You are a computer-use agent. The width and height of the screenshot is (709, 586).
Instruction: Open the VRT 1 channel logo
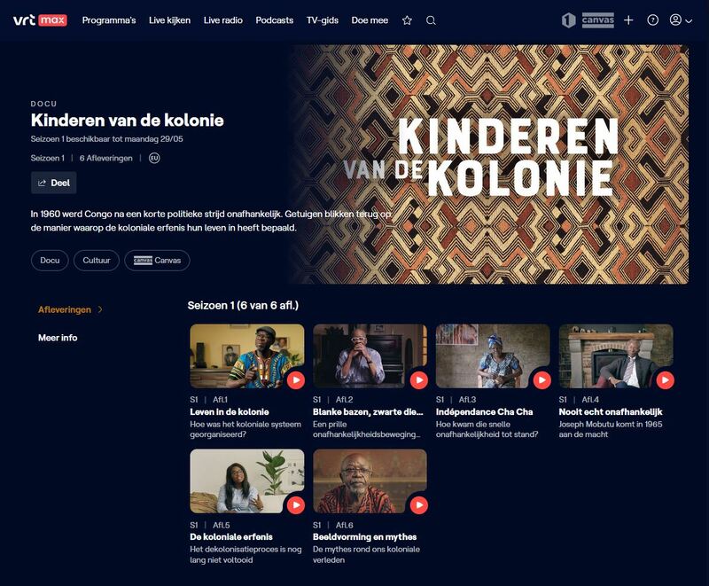[x=568, y=20]
